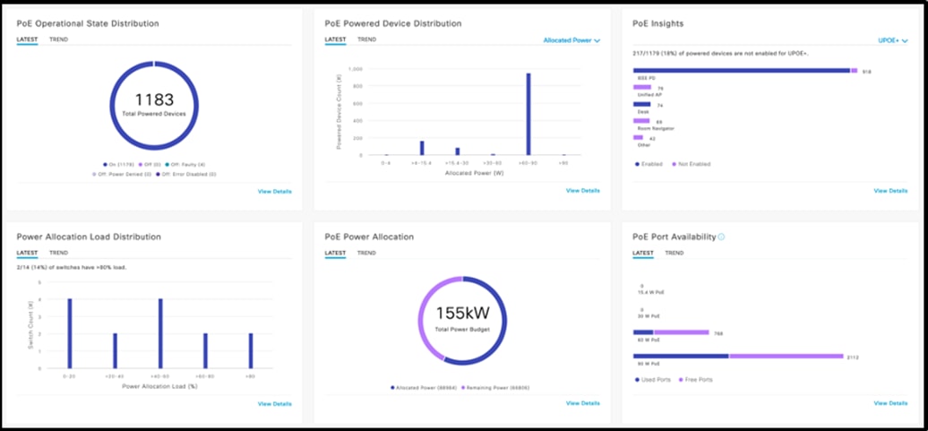
Task: Click the >20-40% load bar
Action: [116, 350]
